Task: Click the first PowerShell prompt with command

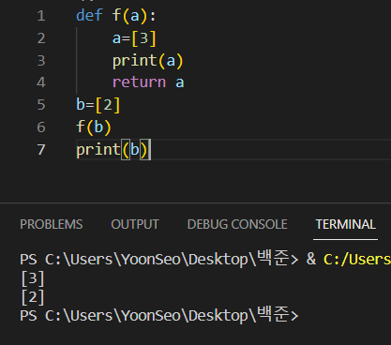Action: (x=205, y=259)
